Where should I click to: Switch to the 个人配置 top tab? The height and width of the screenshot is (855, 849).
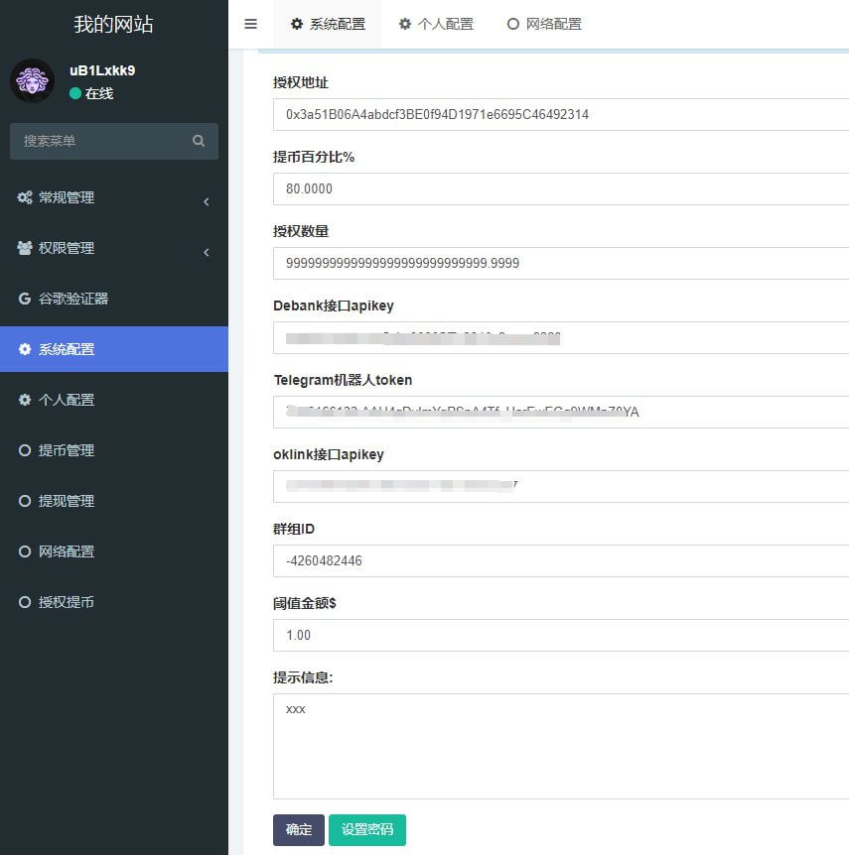pos(436,24)
